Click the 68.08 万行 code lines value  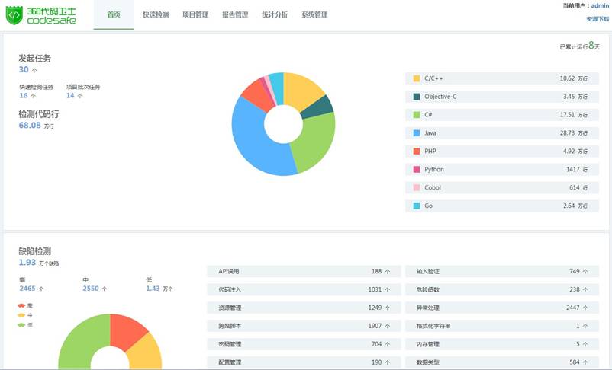tap(37, 126)
